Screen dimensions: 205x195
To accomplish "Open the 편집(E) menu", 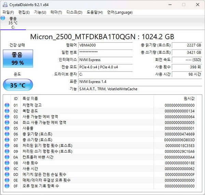I will [x=24, y=12].
